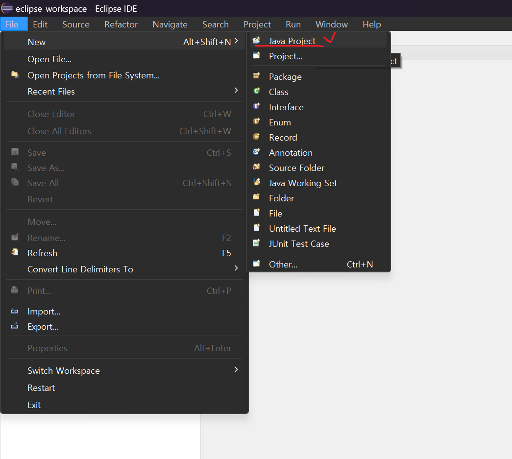Open the Run menu

click(293, 24)
